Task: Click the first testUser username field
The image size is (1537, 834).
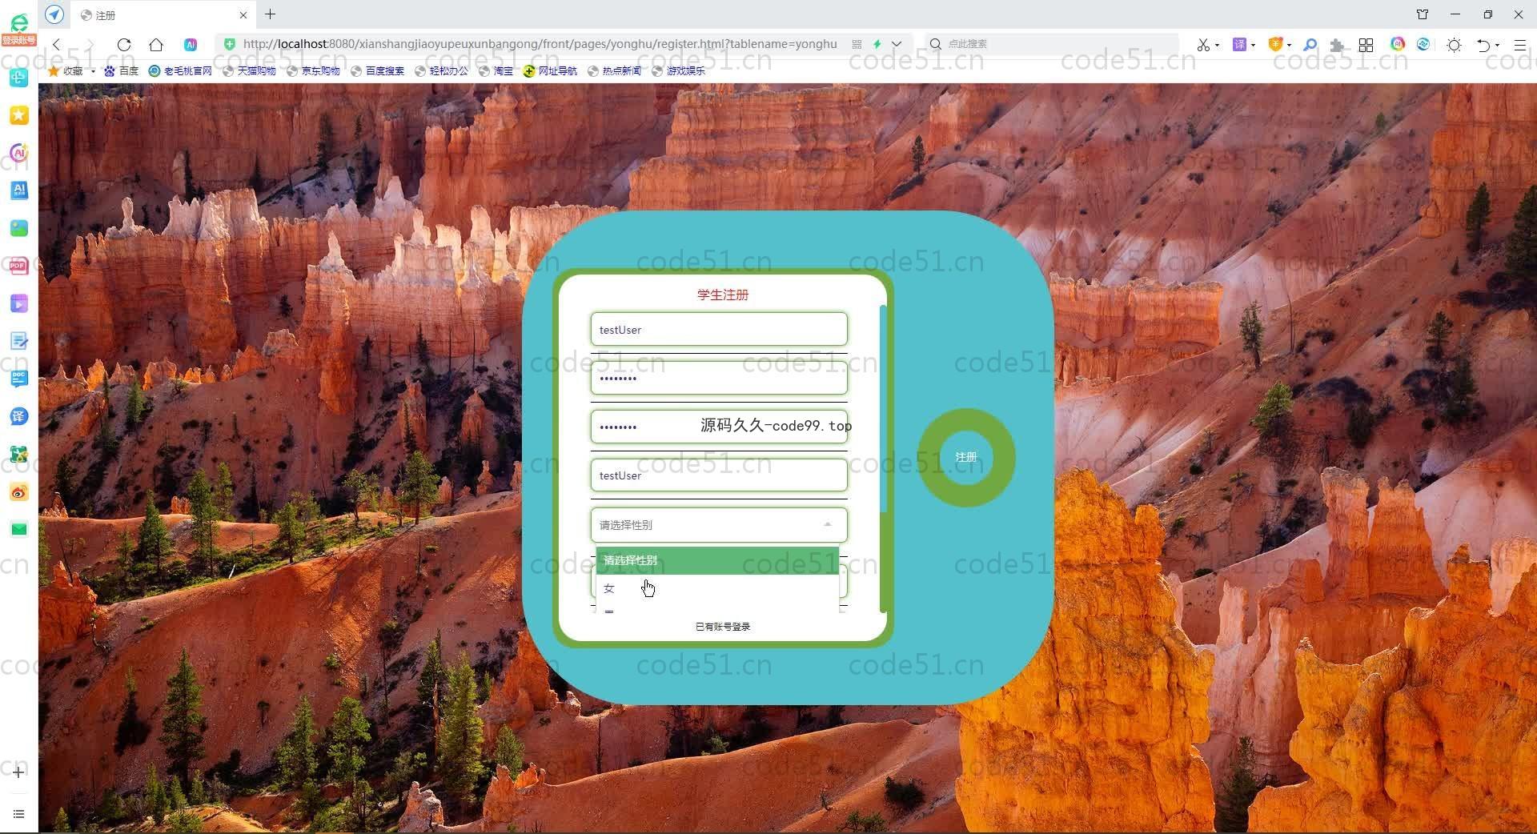Action: [719, 330]
